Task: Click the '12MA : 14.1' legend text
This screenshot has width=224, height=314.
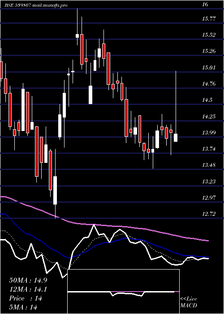Action: click(x=28, y=289)
